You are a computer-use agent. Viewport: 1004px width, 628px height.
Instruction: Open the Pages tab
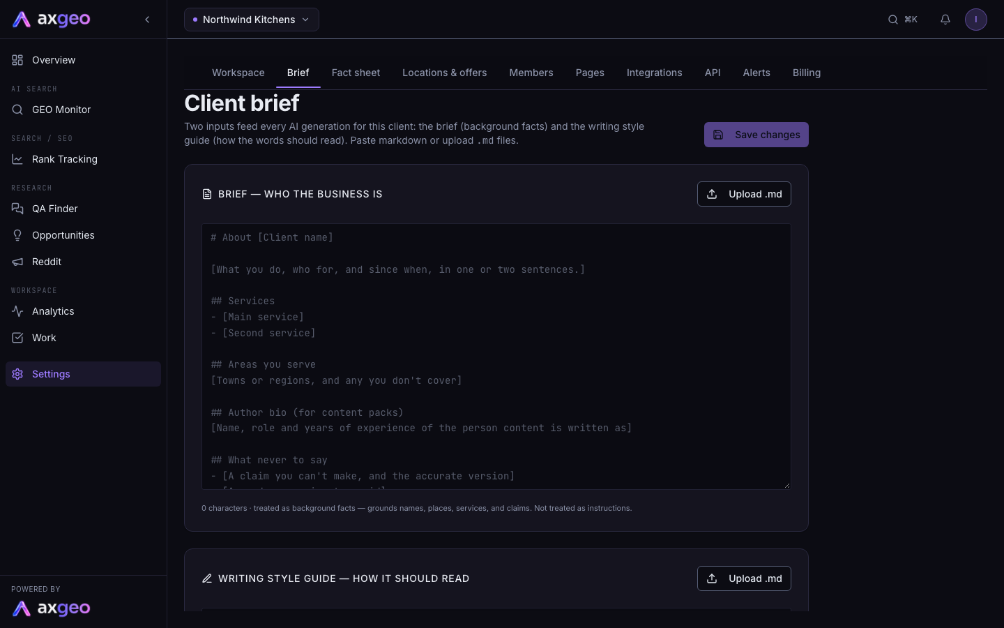pyautogui.click(x=590, y=73)
